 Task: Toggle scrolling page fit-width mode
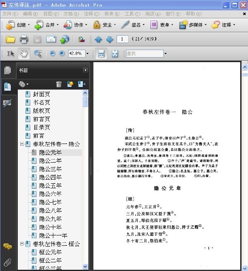coord(101,53)
